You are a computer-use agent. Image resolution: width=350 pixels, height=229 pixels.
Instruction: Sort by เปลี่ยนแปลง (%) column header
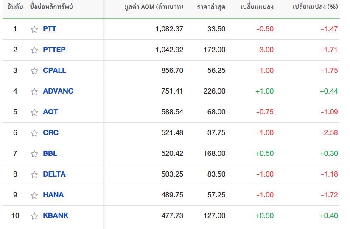point(315,7)
